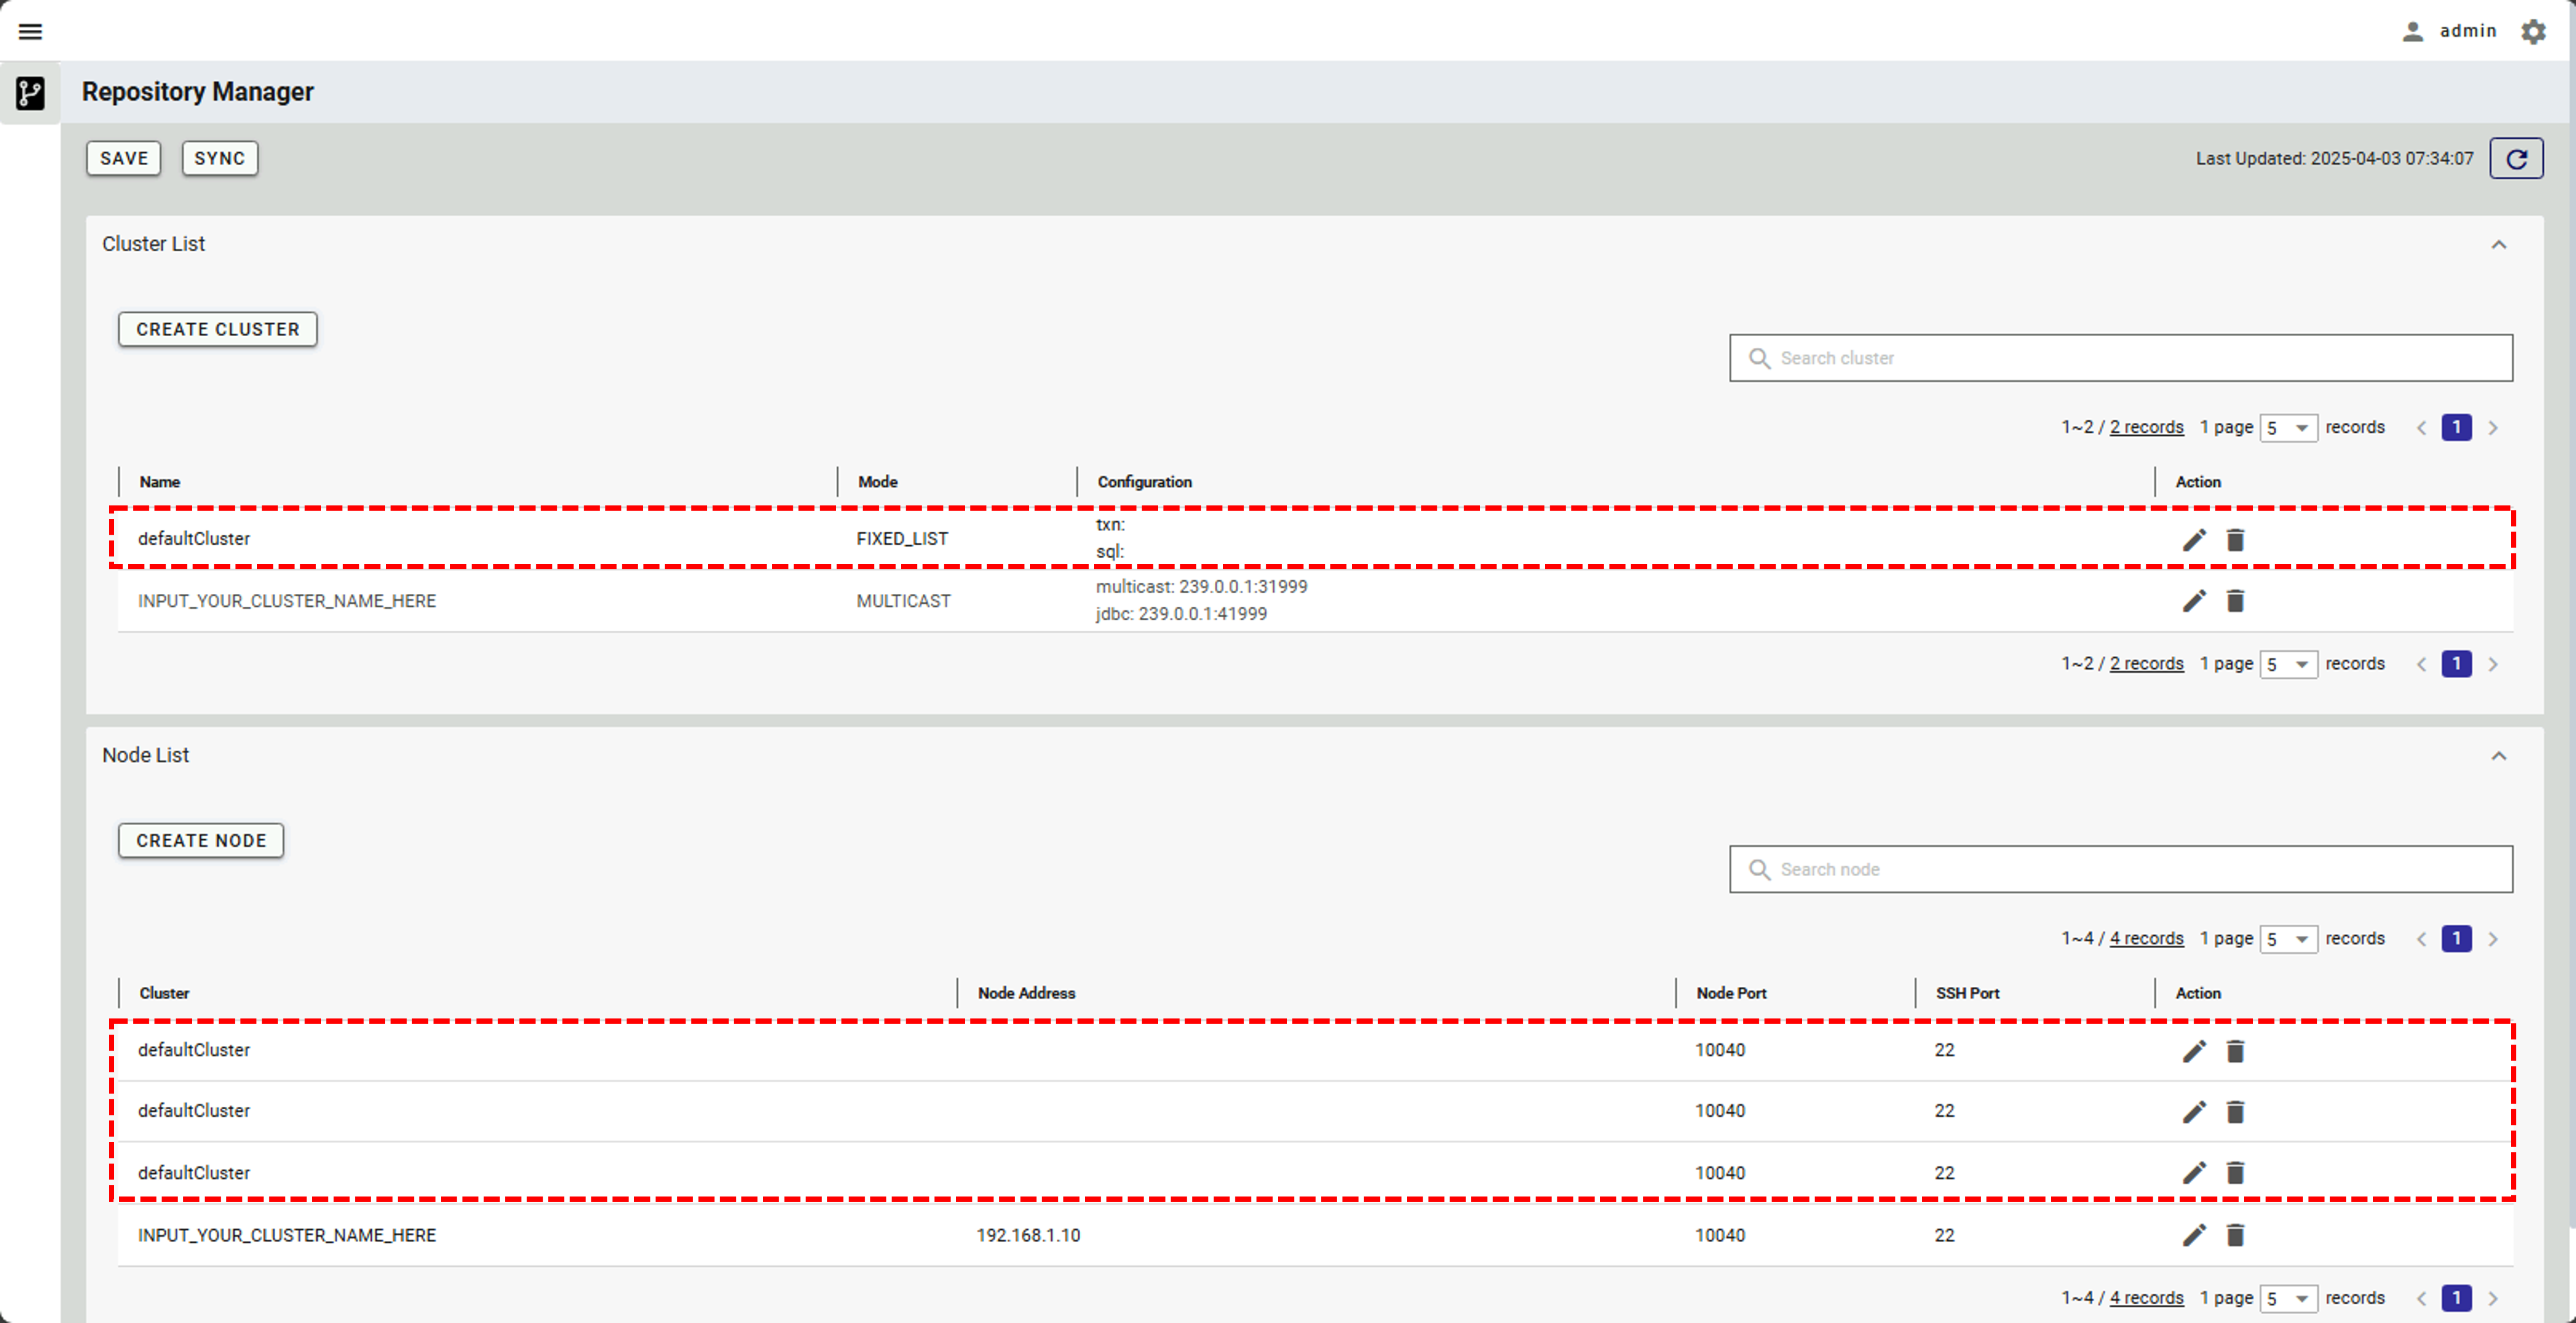Click CREATE CLUSTER button
The width and height of the screenshot is (2576, 1323).
218,329
